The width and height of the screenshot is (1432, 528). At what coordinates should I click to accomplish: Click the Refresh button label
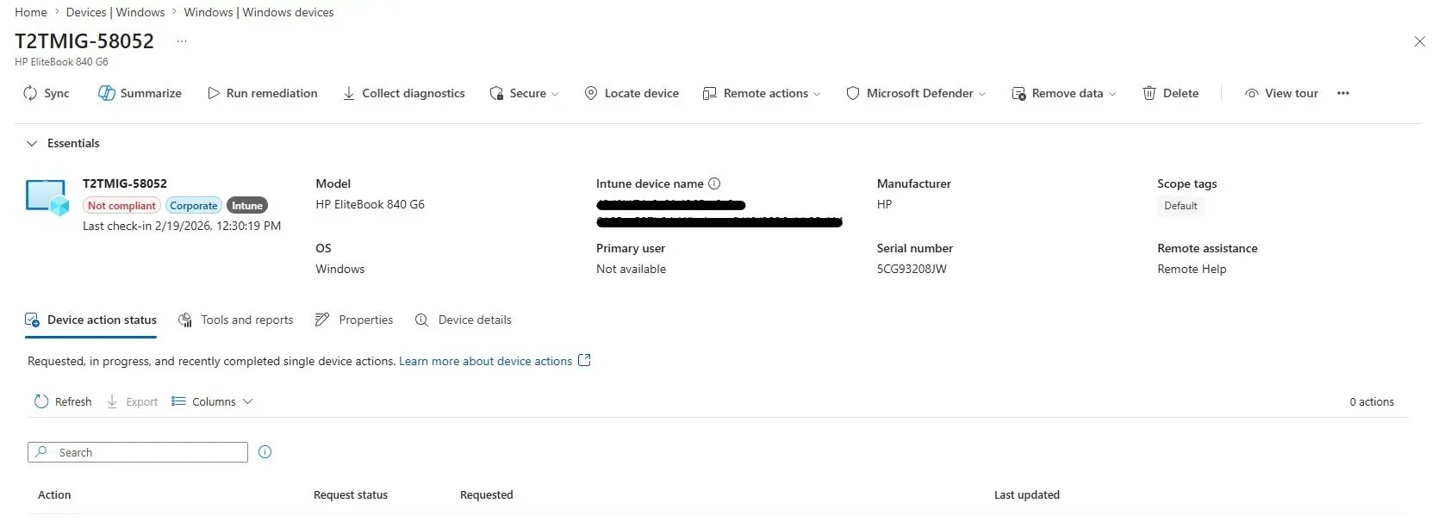click(x=73, y=401)
